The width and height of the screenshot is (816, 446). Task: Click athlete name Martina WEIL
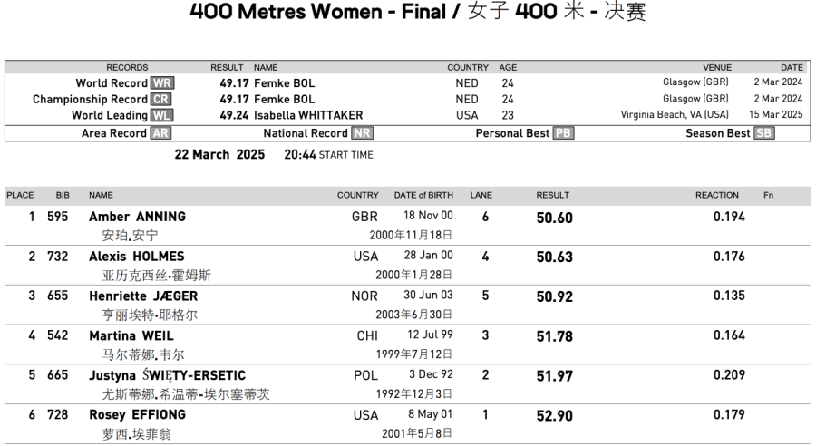tap(131, 336)
